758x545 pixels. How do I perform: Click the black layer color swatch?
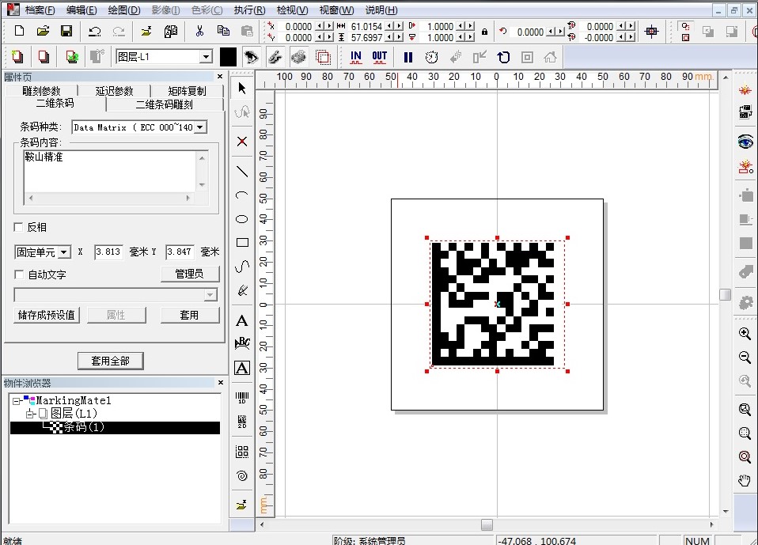tap(228, 57)
